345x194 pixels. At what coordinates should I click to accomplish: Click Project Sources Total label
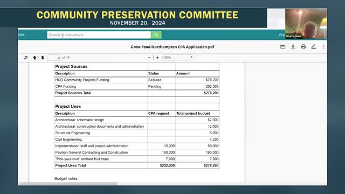[x=73, y=93]
